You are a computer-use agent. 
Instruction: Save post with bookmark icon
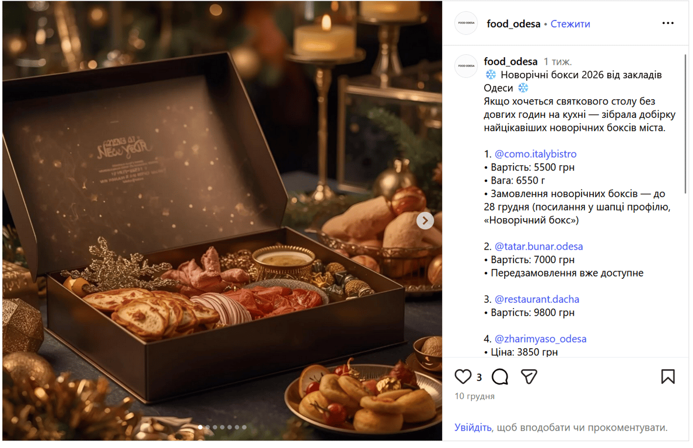point(668,377)
